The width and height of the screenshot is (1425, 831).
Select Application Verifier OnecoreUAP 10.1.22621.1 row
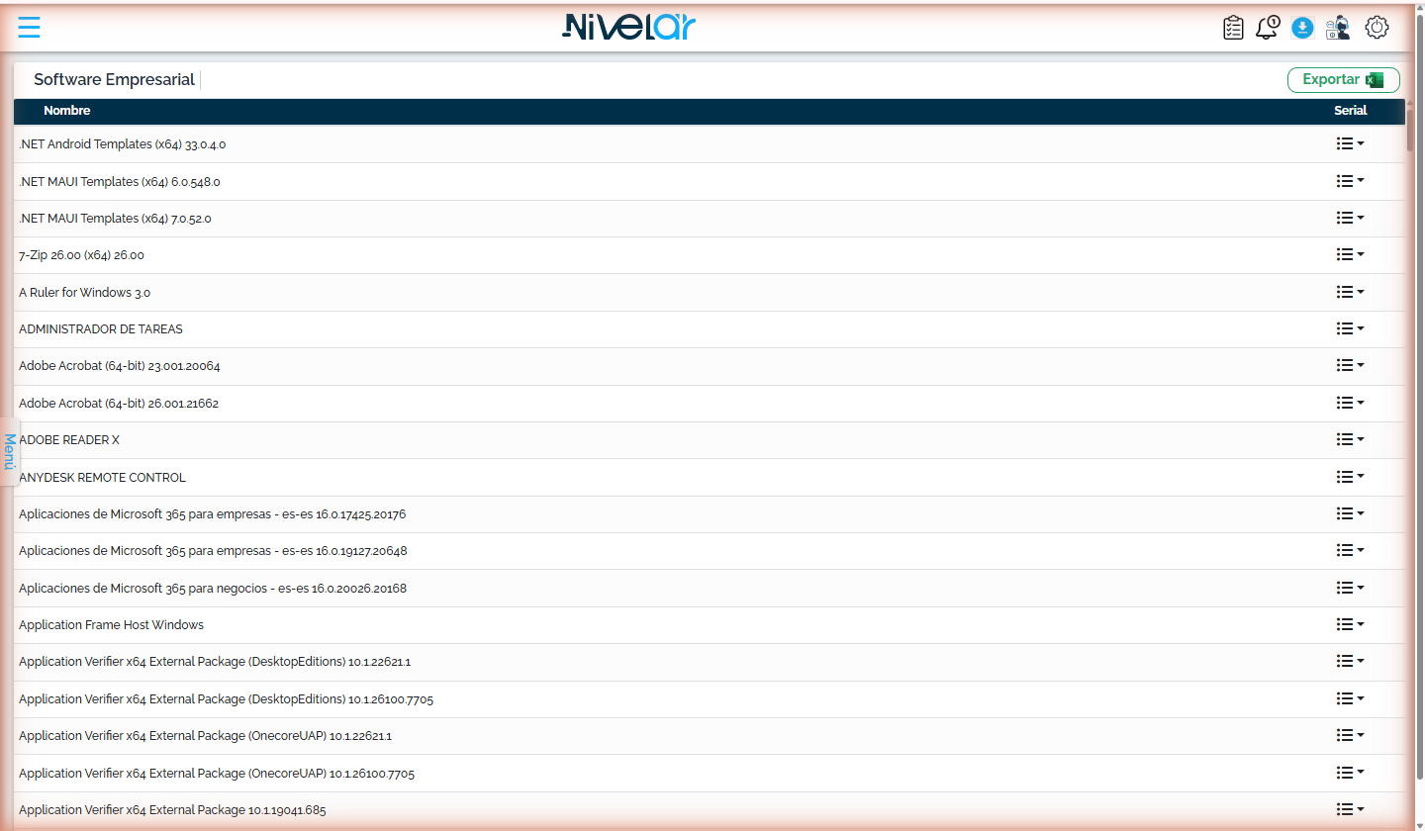click(709, 736)
